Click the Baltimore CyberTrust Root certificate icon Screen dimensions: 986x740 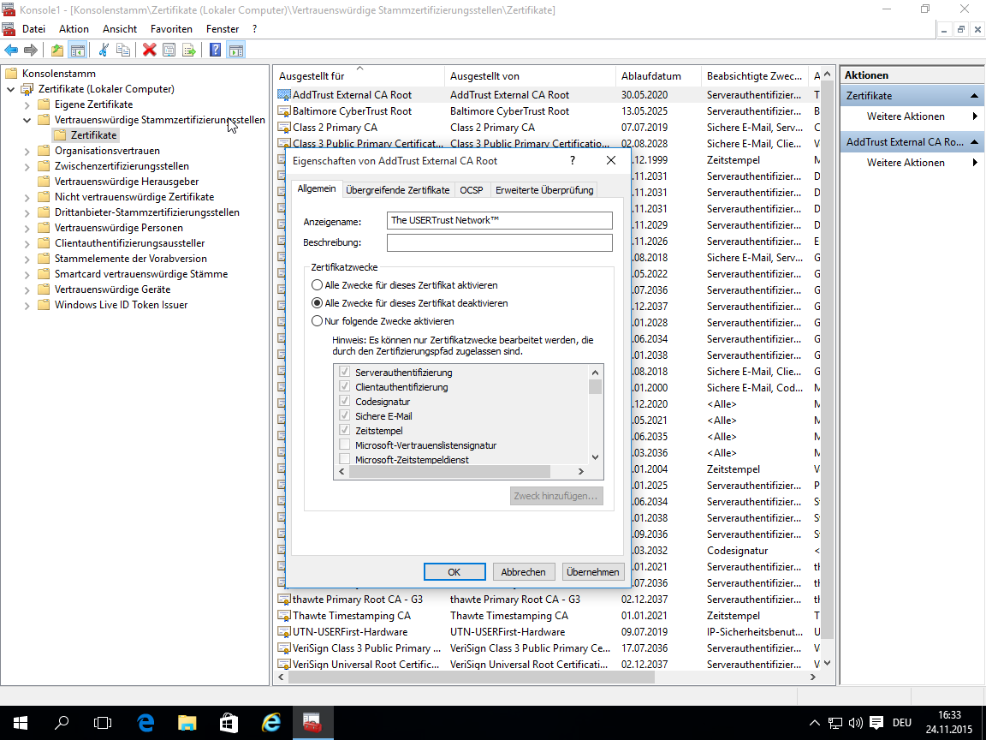(x=283, y=111)
